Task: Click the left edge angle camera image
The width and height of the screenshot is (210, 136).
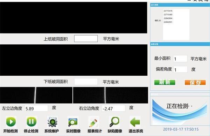Action: pos(36,95)
